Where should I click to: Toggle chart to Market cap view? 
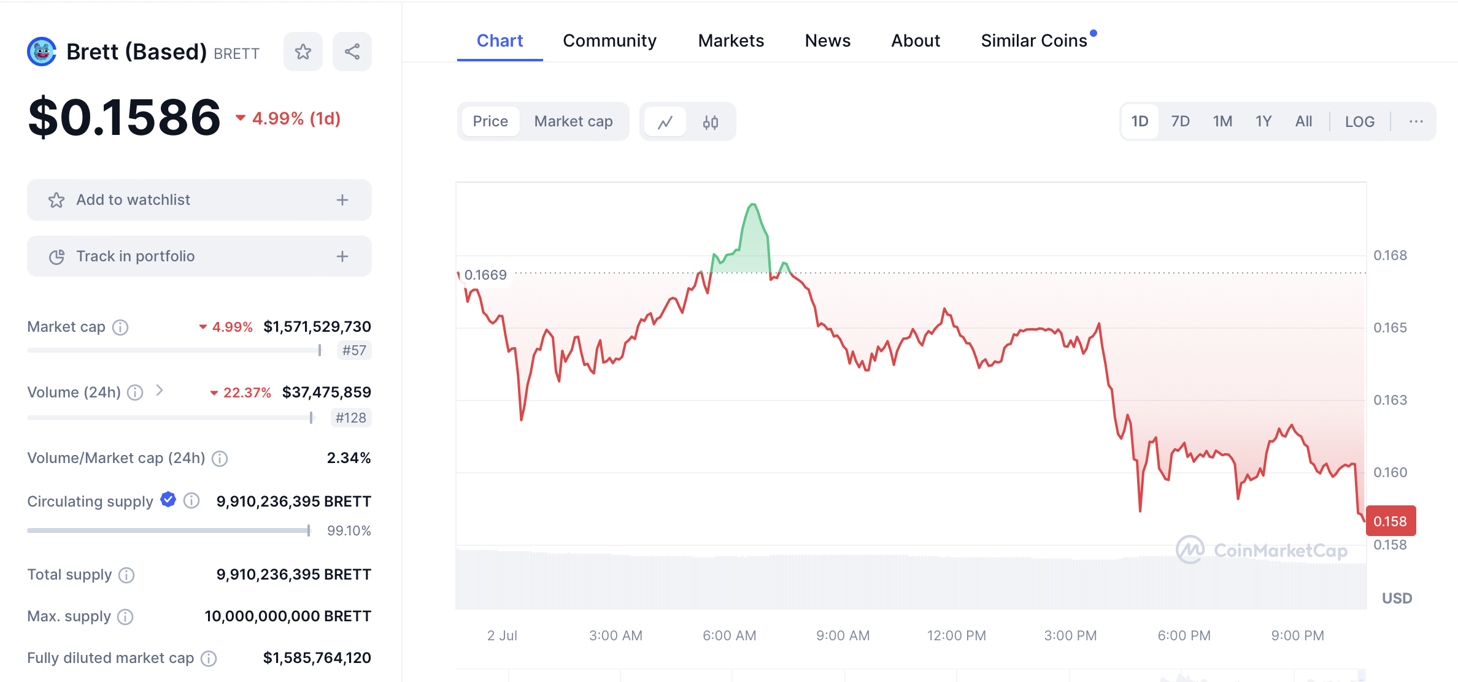point(573,121)
